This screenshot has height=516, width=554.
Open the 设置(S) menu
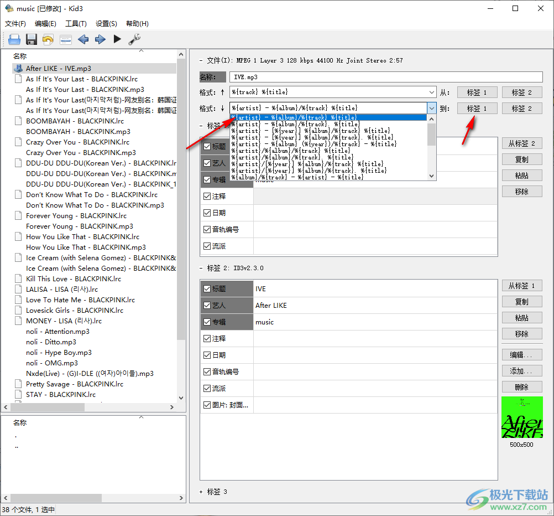(106, 24)
